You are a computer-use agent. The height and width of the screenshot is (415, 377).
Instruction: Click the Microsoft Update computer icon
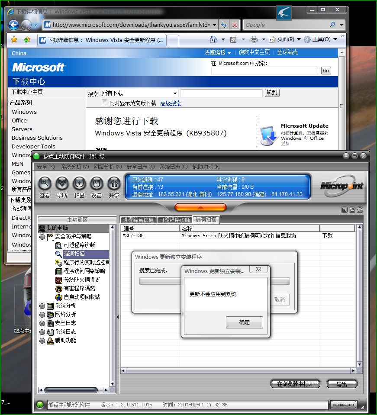tap(269, 136)
